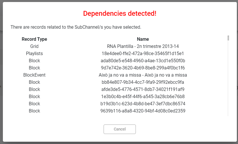238x144 pixels.
Task: Select the RNA Plantilla 2n trimestre entry
Action: (x=143, y=46)
